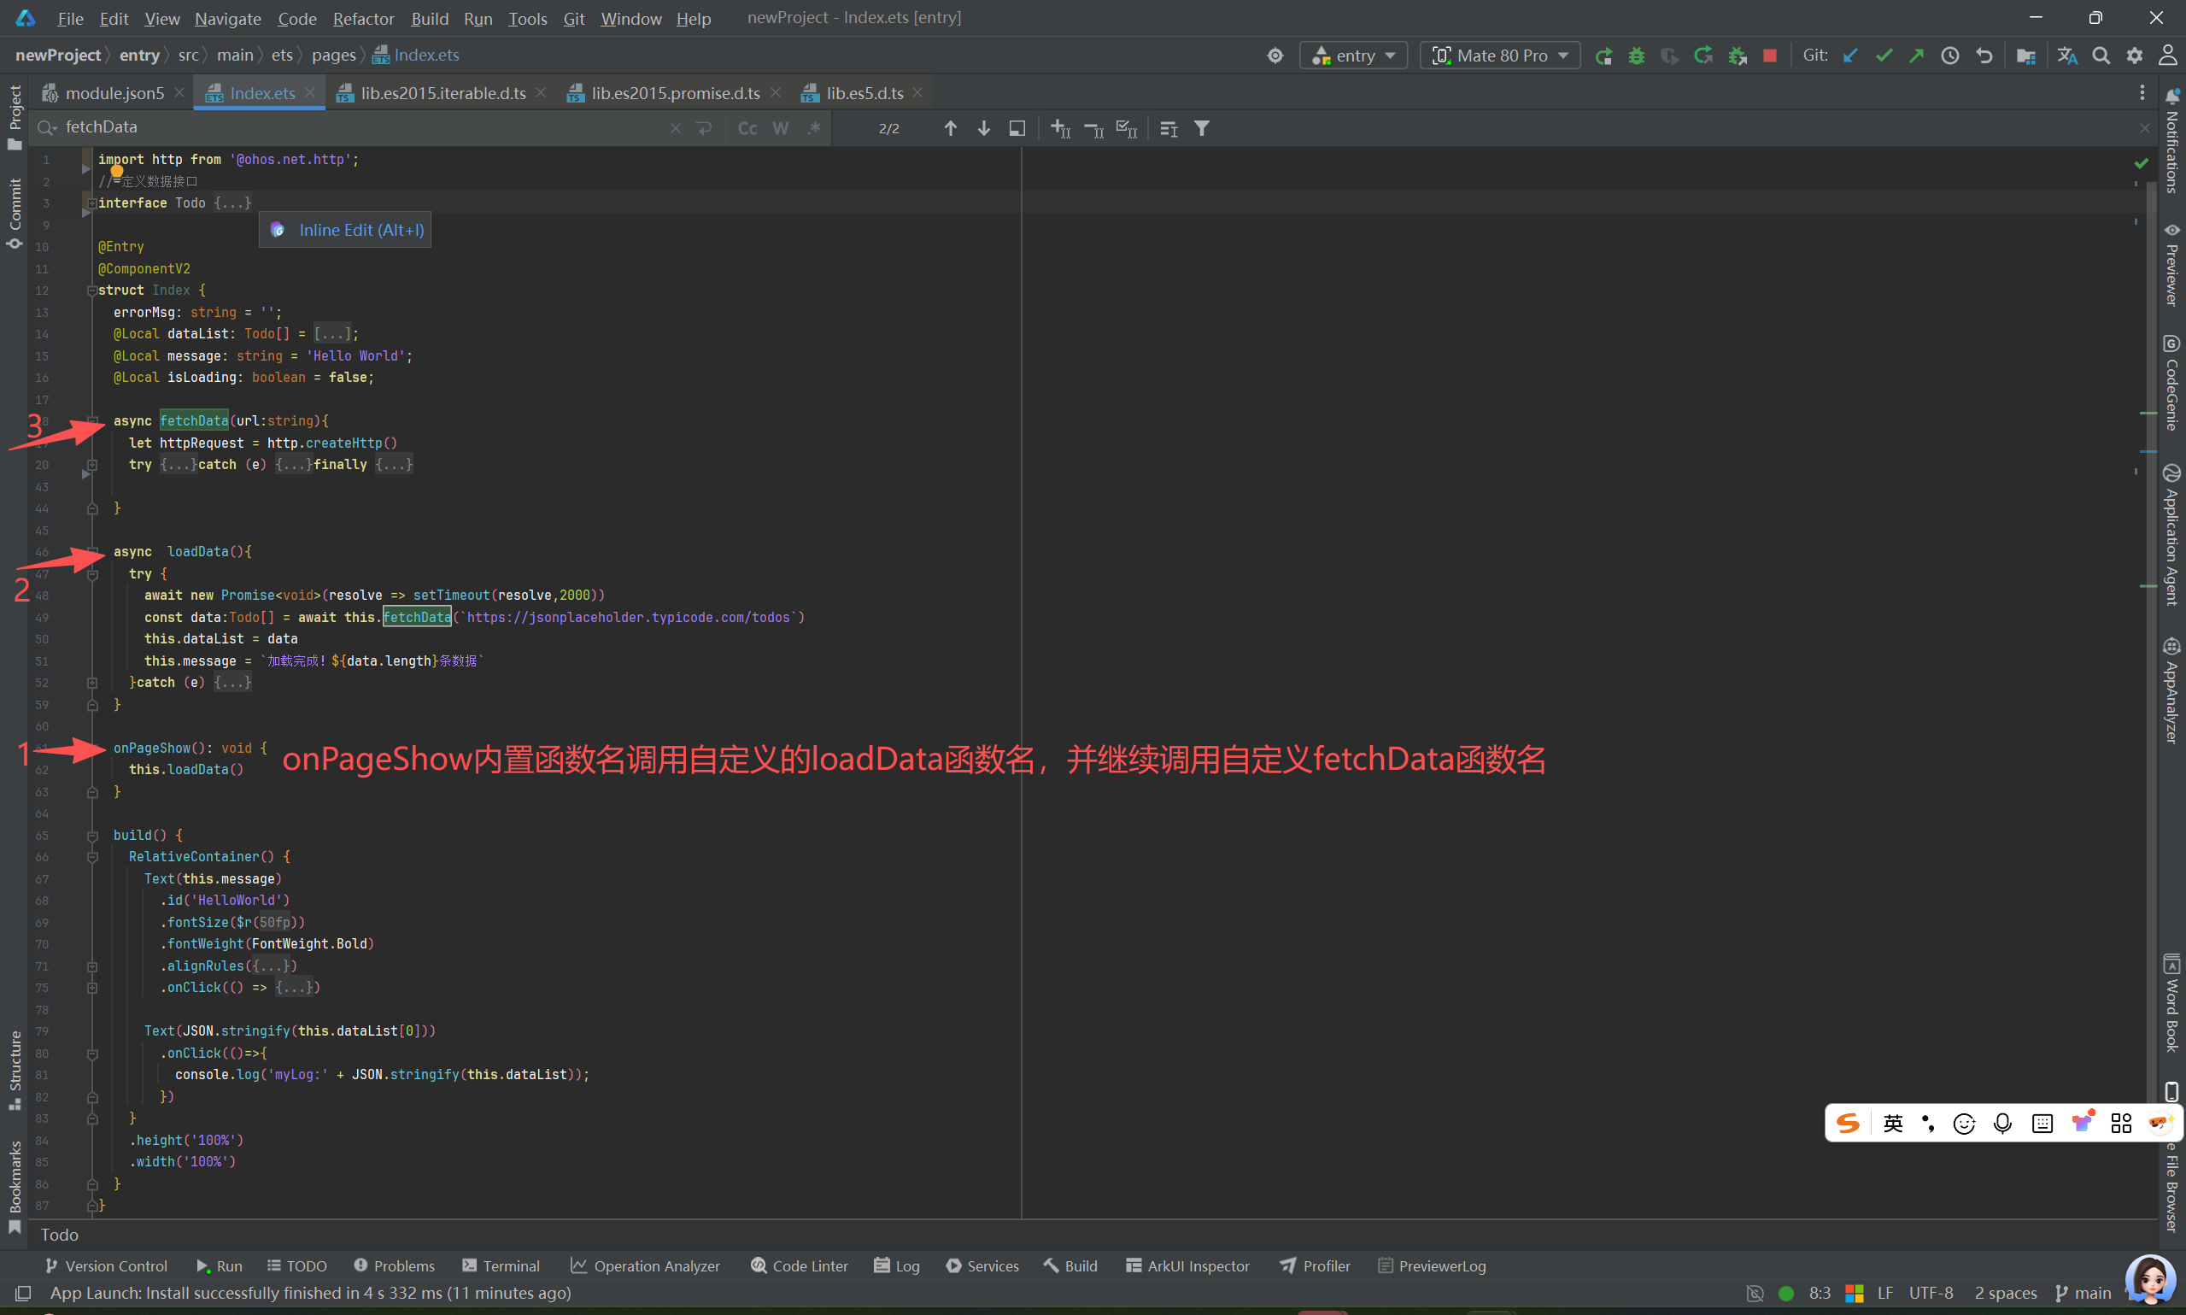Expand folded interface Todo block
Viewport: 2186px width, 1315px height.
coord(232,203)
